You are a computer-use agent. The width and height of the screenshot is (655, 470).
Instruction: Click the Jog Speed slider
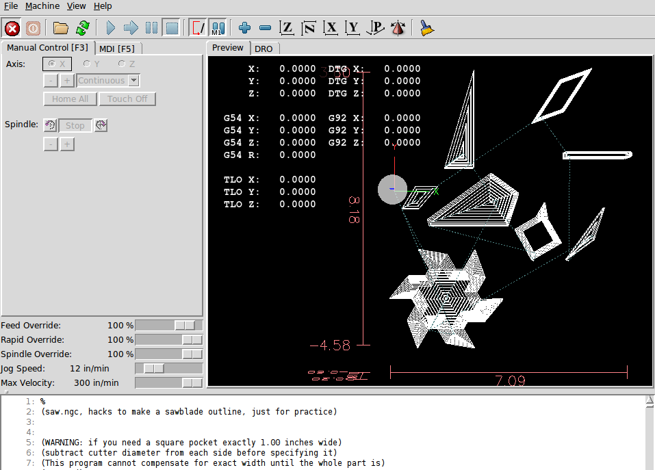click(x=168, y=369)
